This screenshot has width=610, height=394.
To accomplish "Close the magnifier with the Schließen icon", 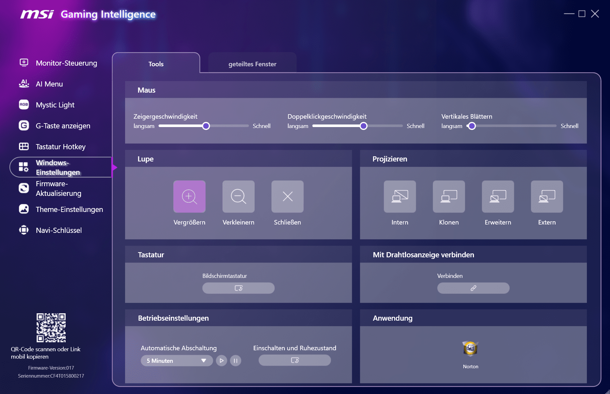I will [x=287, y=197].
